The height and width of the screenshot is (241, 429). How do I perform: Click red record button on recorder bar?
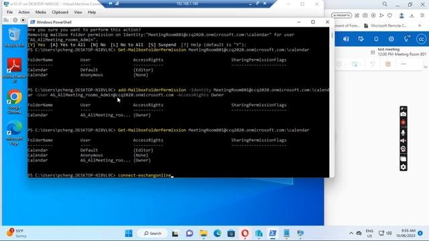[x=403, y=123]
